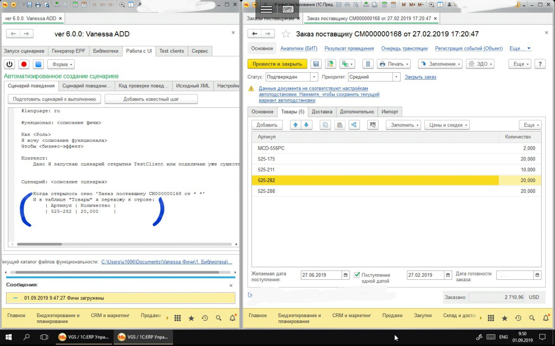Switch to Библиотеки tab
This screenshot has width=555, height=346.
pyautogui.click(x=106, y=51)
